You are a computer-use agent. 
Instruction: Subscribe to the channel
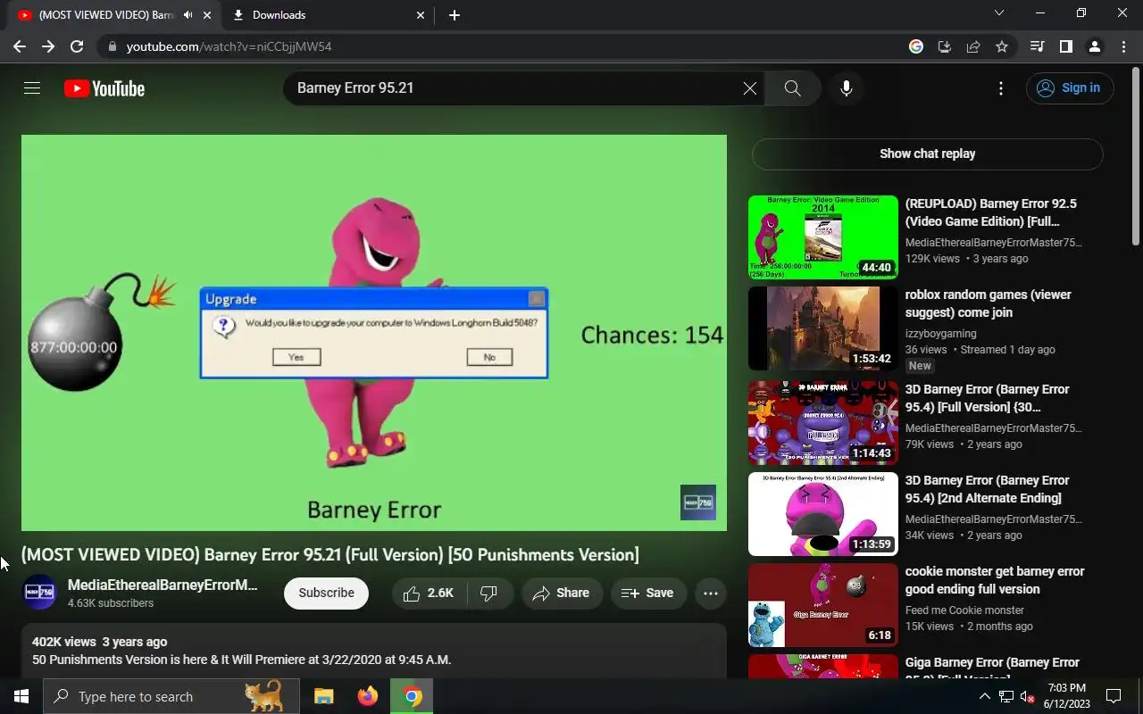tap(326, 594)
